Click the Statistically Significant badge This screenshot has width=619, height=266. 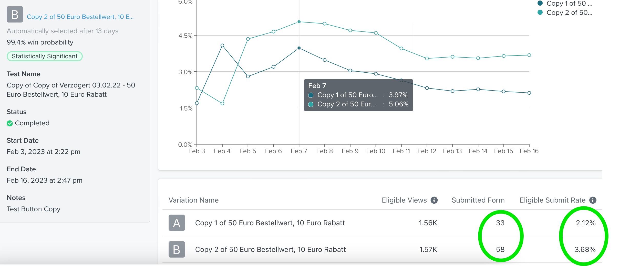point(45,56)
